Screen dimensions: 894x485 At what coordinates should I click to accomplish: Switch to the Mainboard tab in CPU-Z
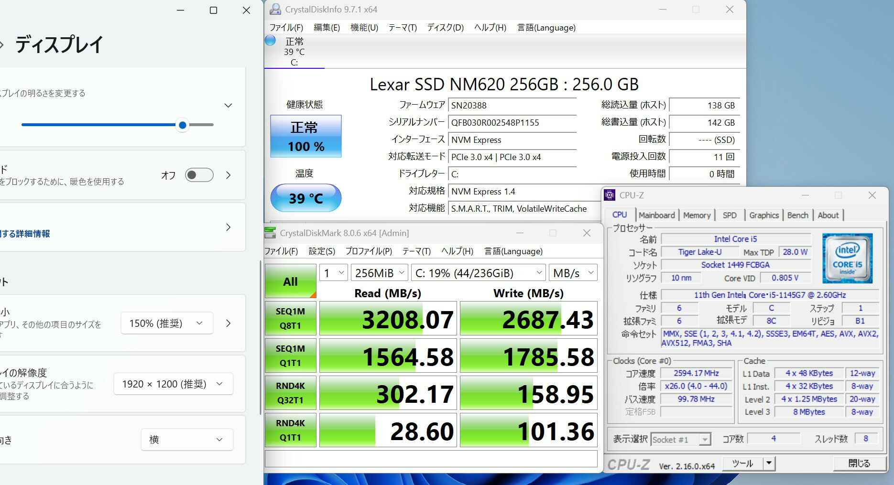pos(656,215)
